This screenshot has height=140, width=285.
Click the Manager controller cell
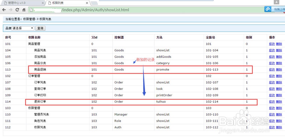point(121,114)
